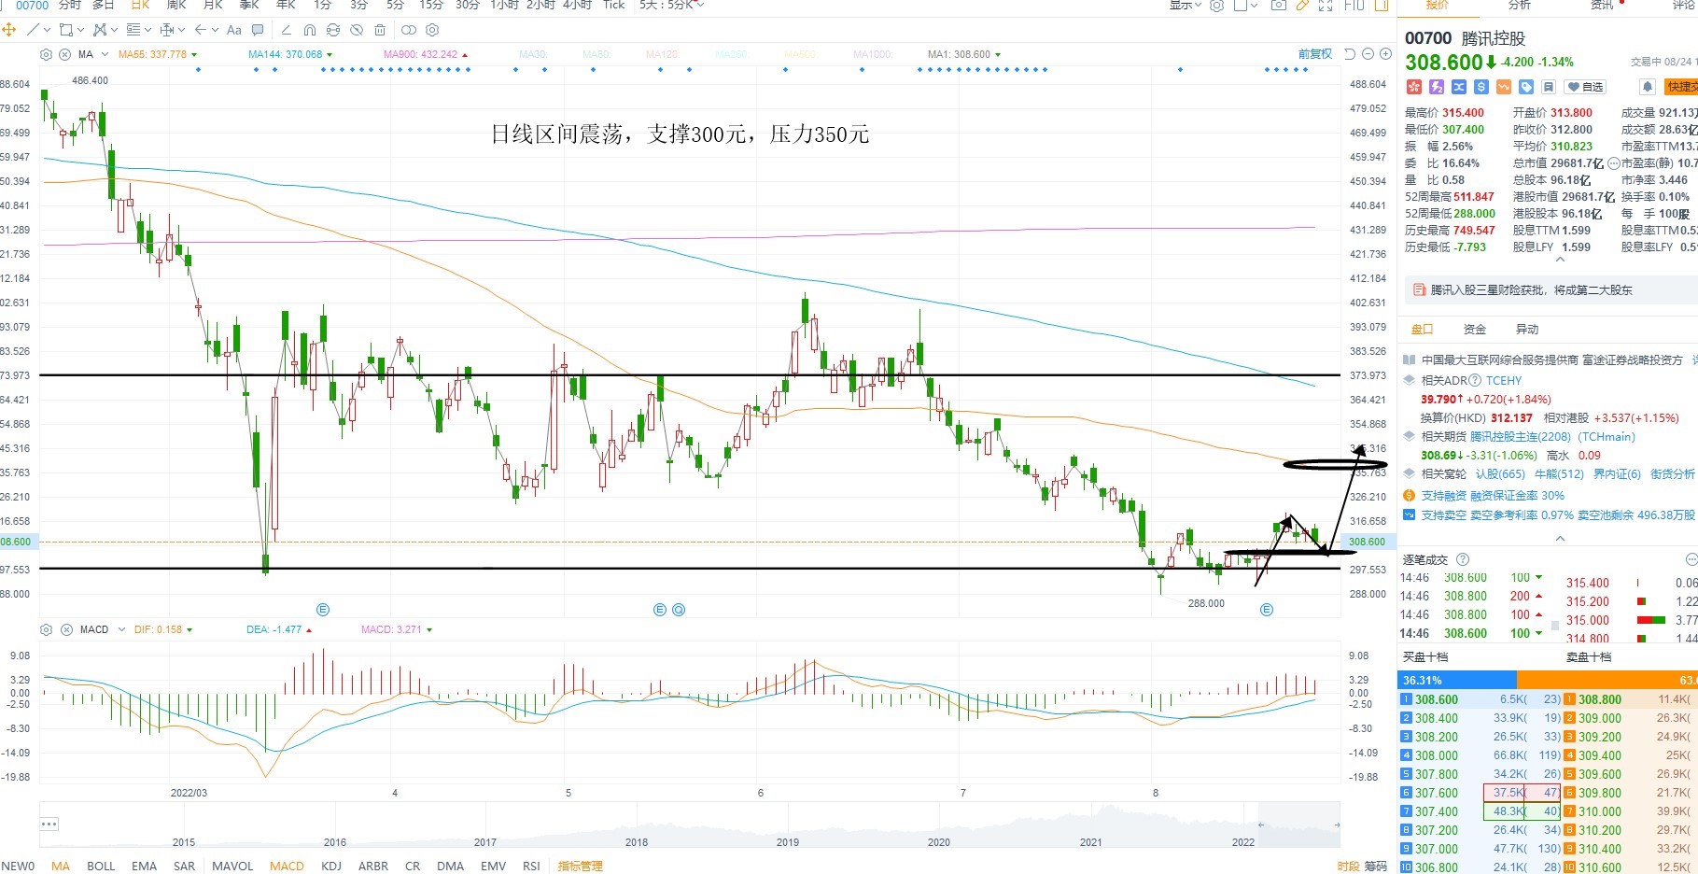Expand the pattern tool dropdown arrow
This screenshot has width=1698, height=874.
pyautogui.click(x=114, y=30)
